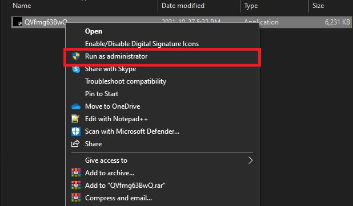
Task: Click the Microsoft Defender shield icon
Action: point(76,131)
